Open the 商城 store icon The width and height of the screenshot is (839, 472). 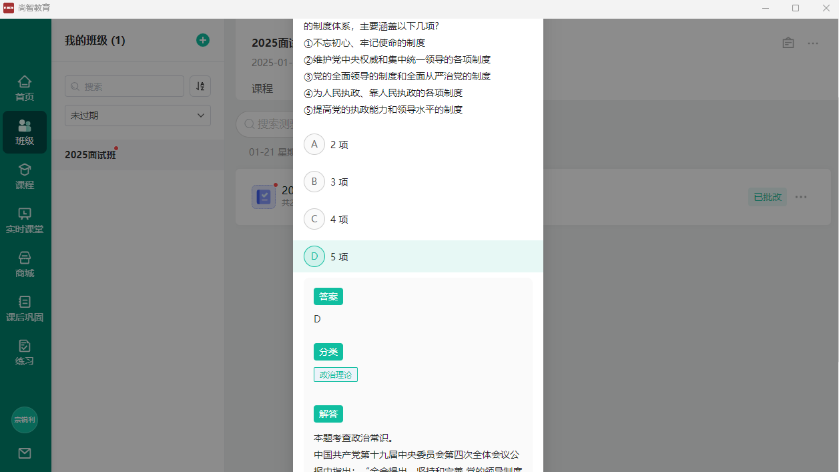click(x=25, y=264)
